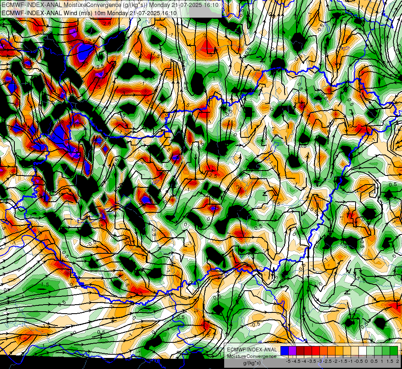This screenshot has width=402, height=369.
Task: Click the -4.5 tick label on the legend
Action: pos(296,361)
